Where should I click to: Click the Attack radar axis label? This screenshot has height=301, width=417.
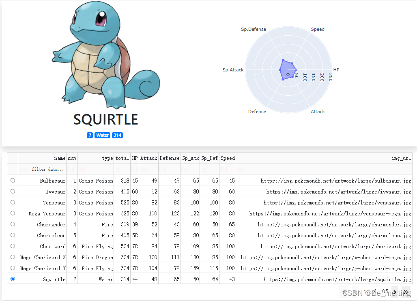coord(318,112)
